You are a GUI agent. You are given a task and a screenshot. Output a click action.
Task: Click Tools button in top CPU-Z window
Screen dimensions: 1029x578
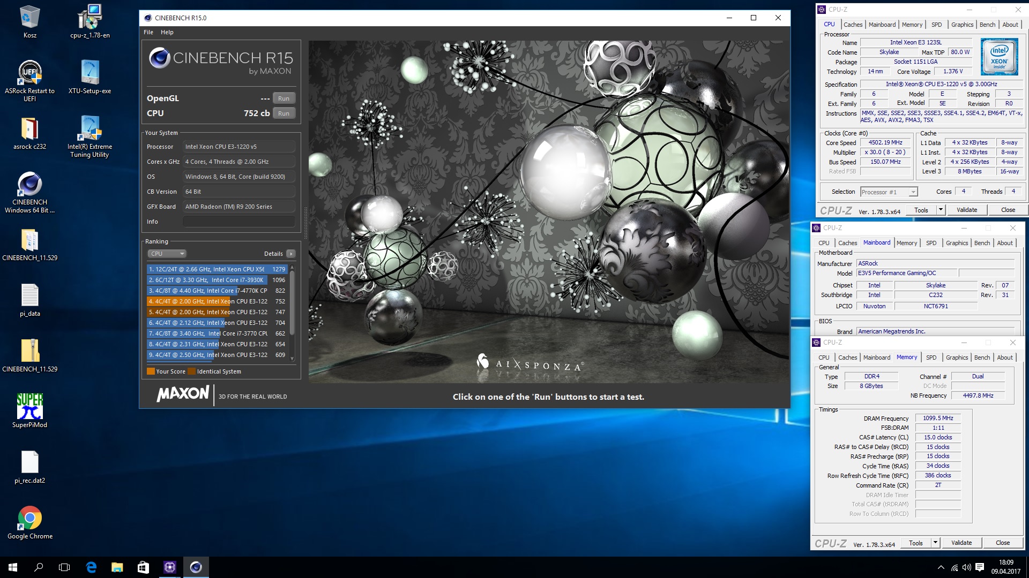click(921, 210)
